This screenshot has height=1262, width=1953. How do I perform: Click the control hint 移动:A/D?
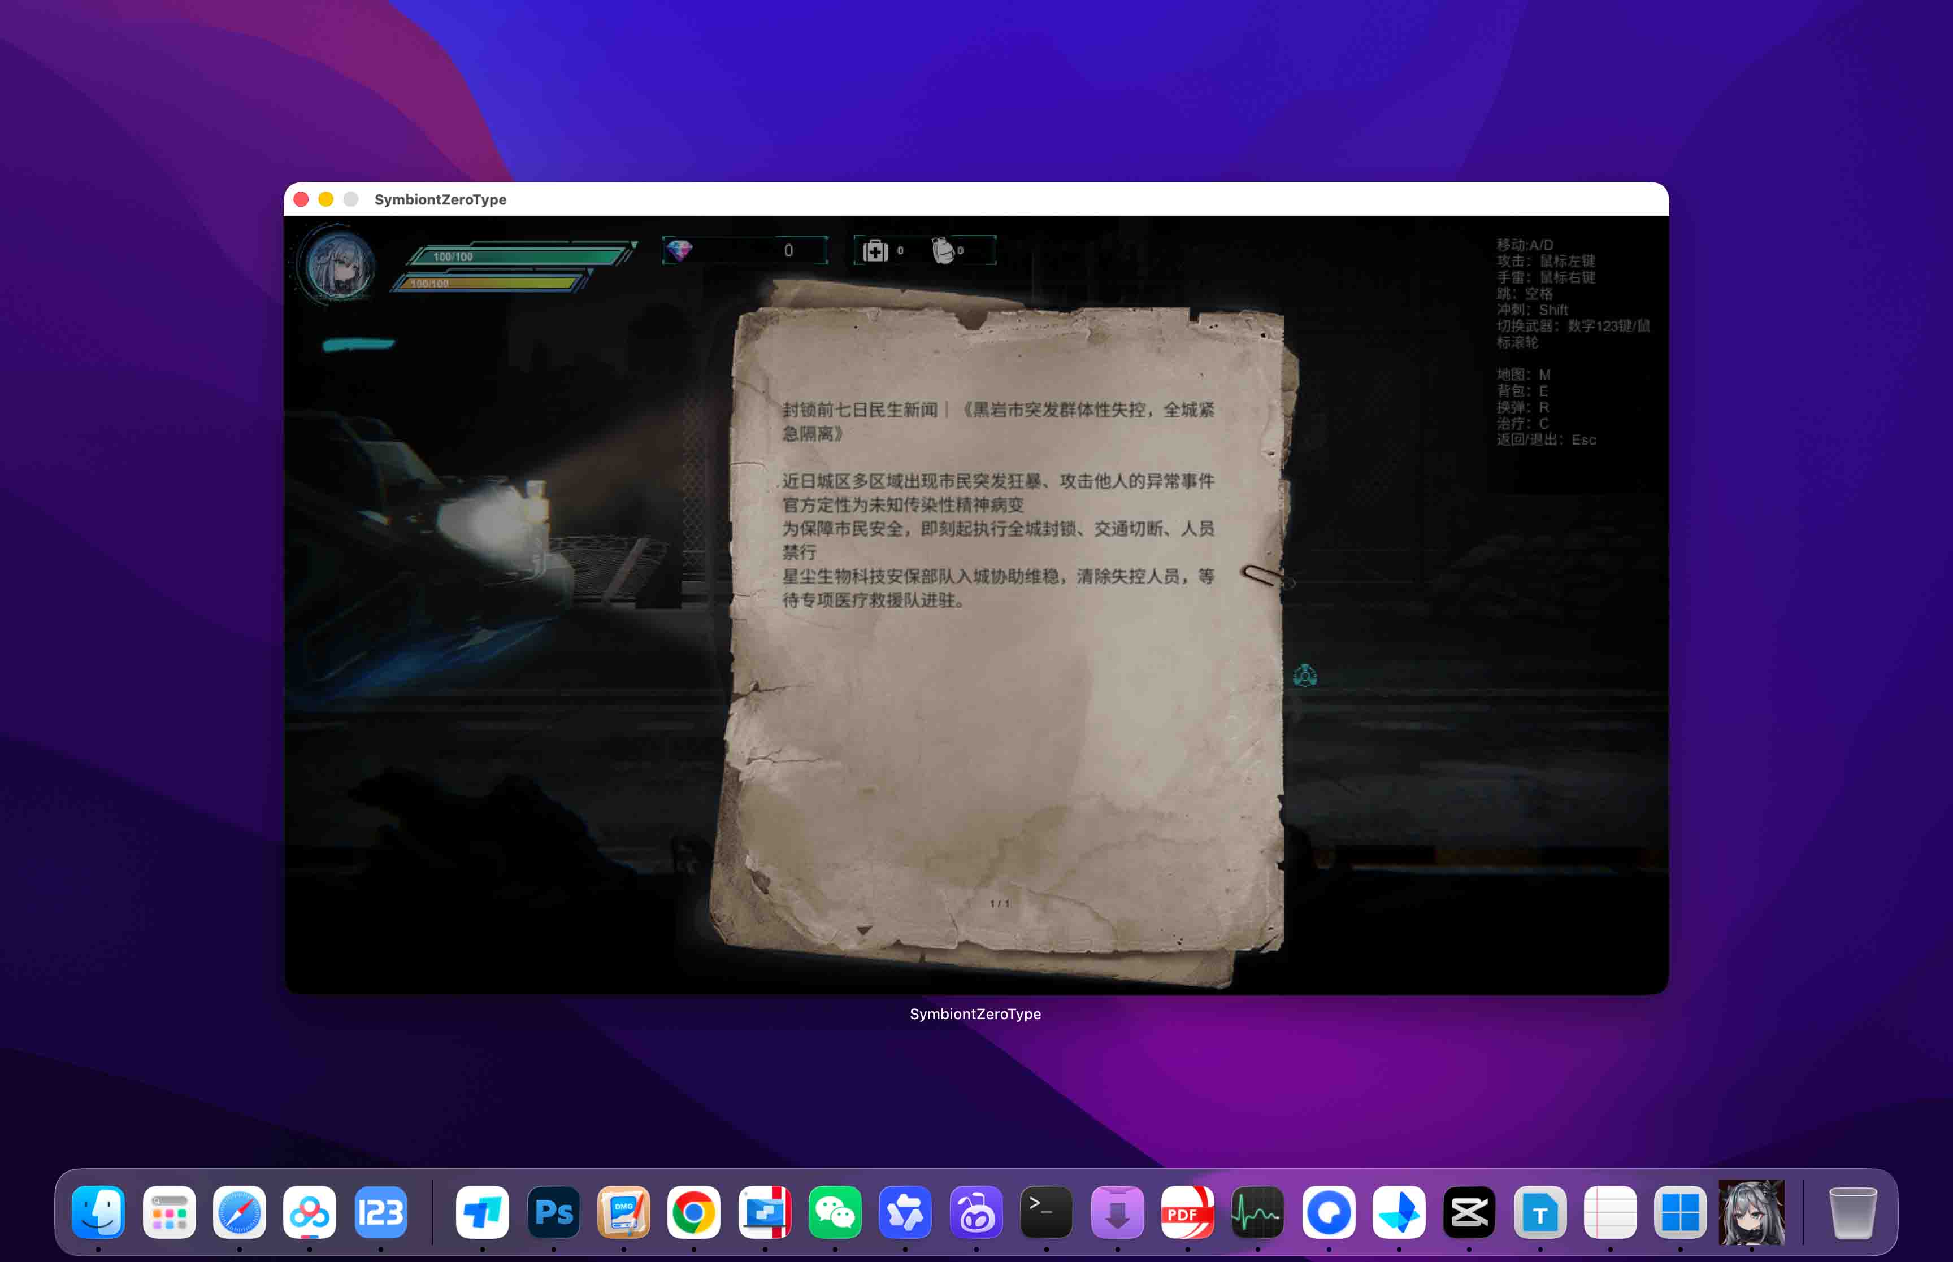click(x=1525, y=245)
